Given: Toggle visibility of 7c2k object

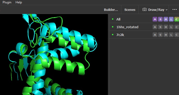Looking at the screenshot, I should [113, 35].
